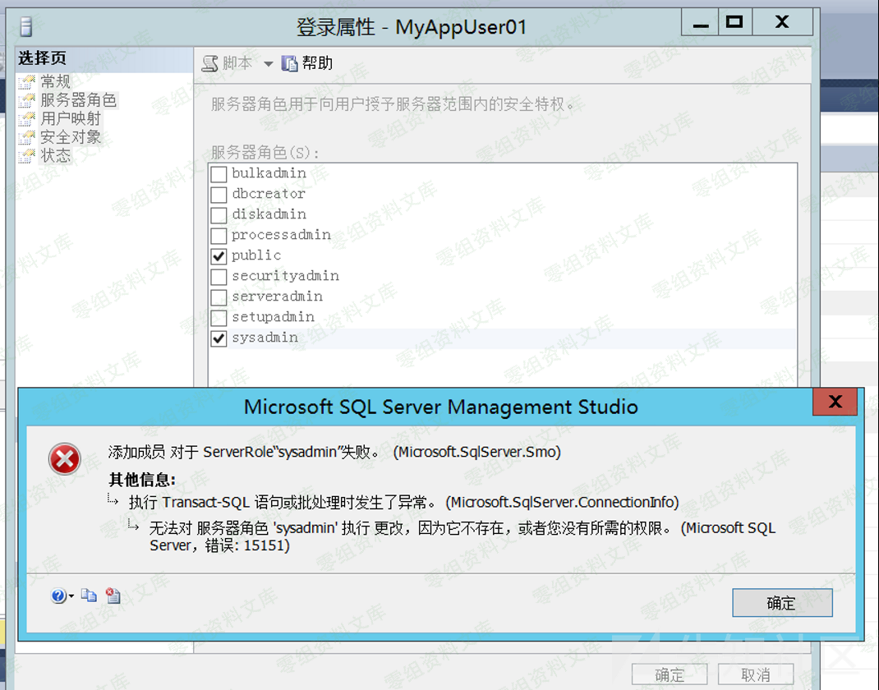Screen dimensions: 879x690
Task: Select the processadmin row in role list
Action: coord(281,235)
